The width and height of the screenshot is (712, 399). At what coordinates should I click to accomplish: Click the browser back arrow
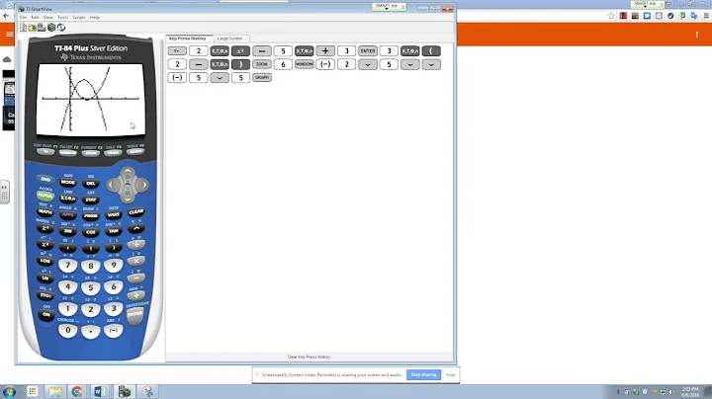point(6,16)
